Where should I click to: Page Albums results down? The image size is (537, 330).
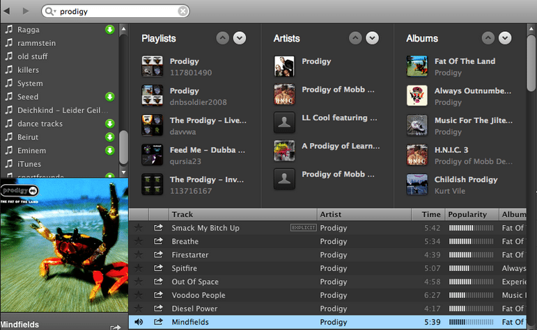point(505,38)
